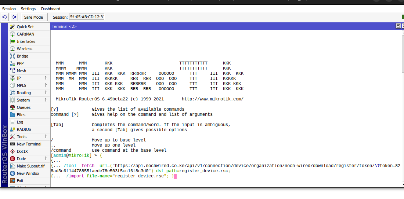Click the [admin@MikroTik] prompt
Screen dimensions: 404x199
click(71, 155)
